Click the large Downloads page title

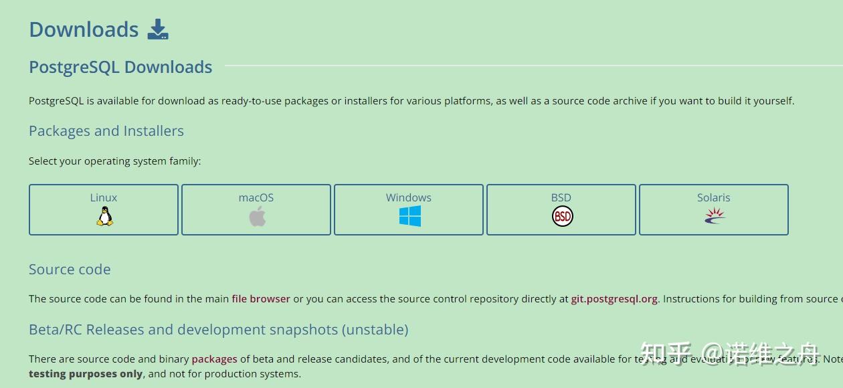click(x=84, y=29)
